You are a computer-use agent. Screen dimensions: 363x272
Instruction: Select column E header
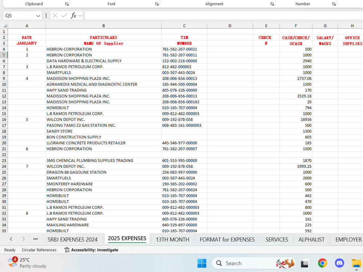click(266, 26)
